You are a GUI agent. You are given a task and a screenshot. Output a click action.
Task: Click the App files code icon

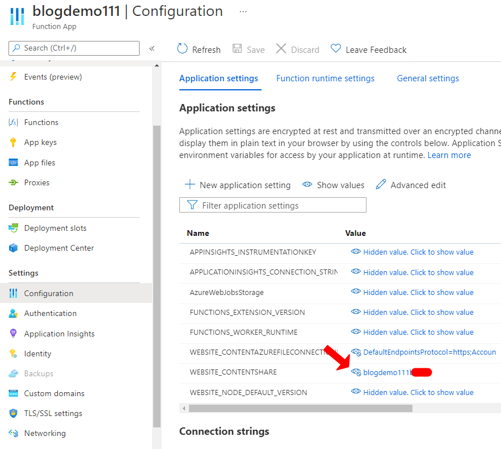[x=13, y=163]
